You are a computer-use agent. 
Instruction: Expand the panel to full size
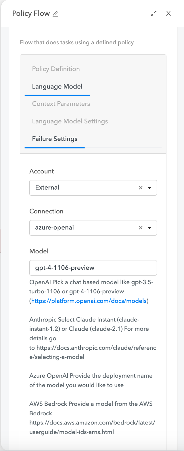click(x=154, y=13)
